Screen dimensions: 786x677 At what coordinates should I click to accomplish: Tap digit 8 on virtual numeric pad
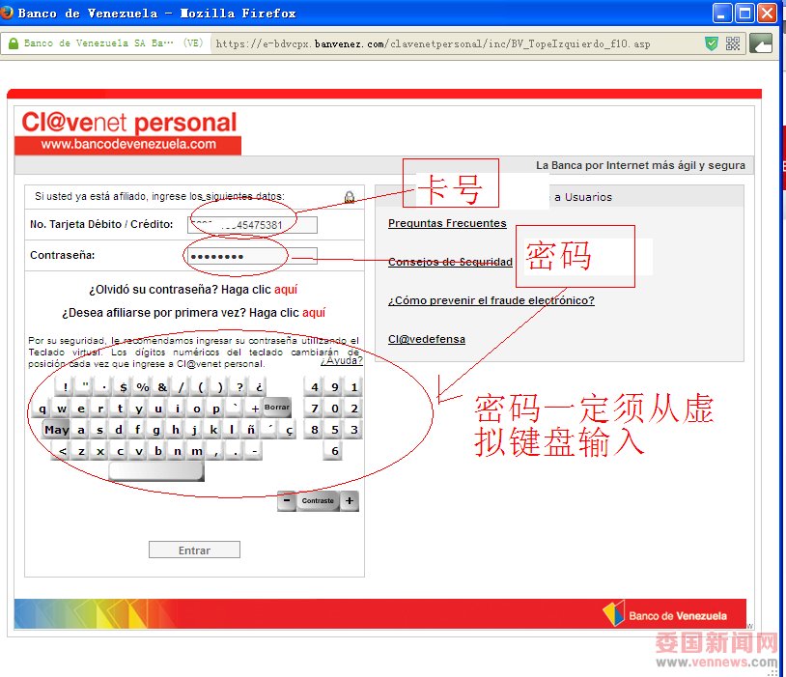pyautogui.click(x=314, y=430)
